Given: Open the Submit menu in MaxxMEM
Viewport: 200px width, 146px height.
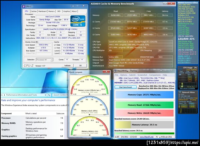Looking at the screenshot, I should pos(132,75).
